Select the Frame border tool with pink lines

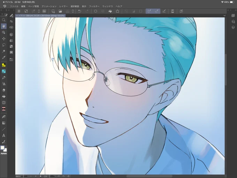[3, 109]
